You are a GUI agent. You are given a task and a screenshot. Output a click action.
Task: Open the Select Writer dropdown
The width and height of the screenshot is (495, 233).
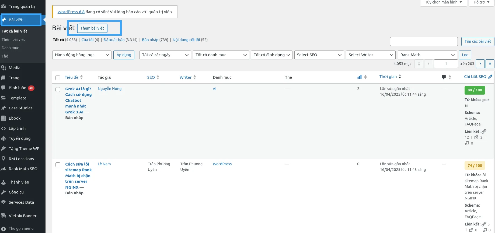371,55
